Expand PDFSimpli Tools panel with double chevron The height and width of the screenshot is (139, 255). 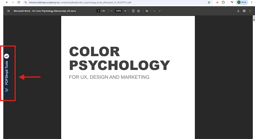point(7,90)
